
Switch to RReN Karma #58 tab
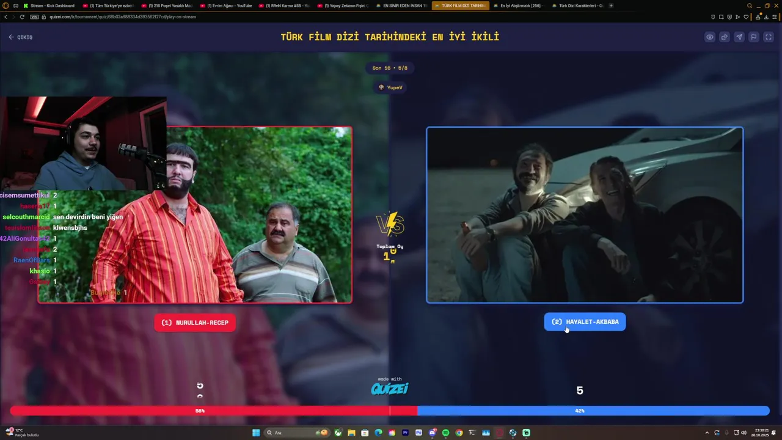[284, 5]
